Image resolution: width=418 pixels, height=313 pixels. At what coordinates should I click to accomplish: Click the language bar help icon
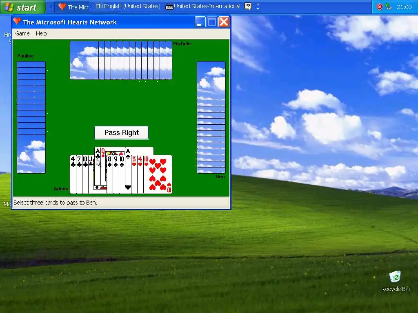tap(248, 7)
